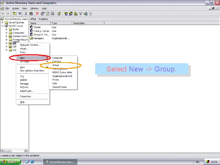Choose Shared Folder from the New submenu

[x=63, y=87]
